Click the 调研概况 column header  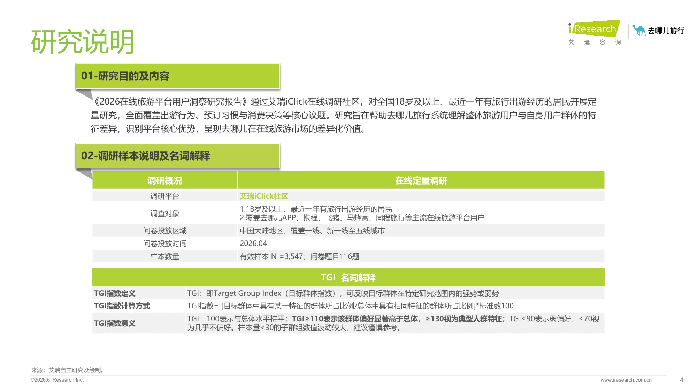(x=165, y=180)
